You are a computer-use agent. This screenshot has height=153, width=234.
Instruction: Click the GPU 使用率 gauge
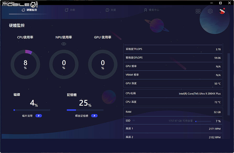pyautogui.click(x=103, y=64)
